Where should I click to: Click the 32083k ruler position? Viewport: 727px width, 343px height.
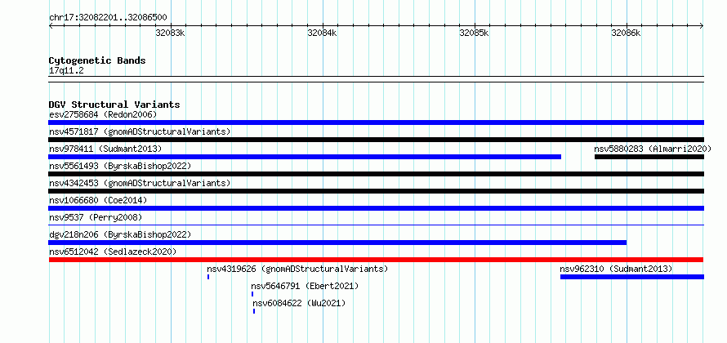click(x=170, y=33)
